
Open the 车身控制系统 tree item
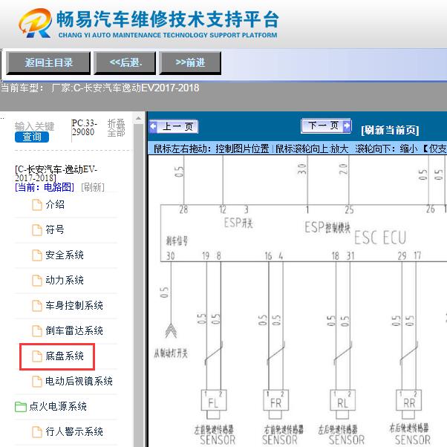tap(74, 305)
